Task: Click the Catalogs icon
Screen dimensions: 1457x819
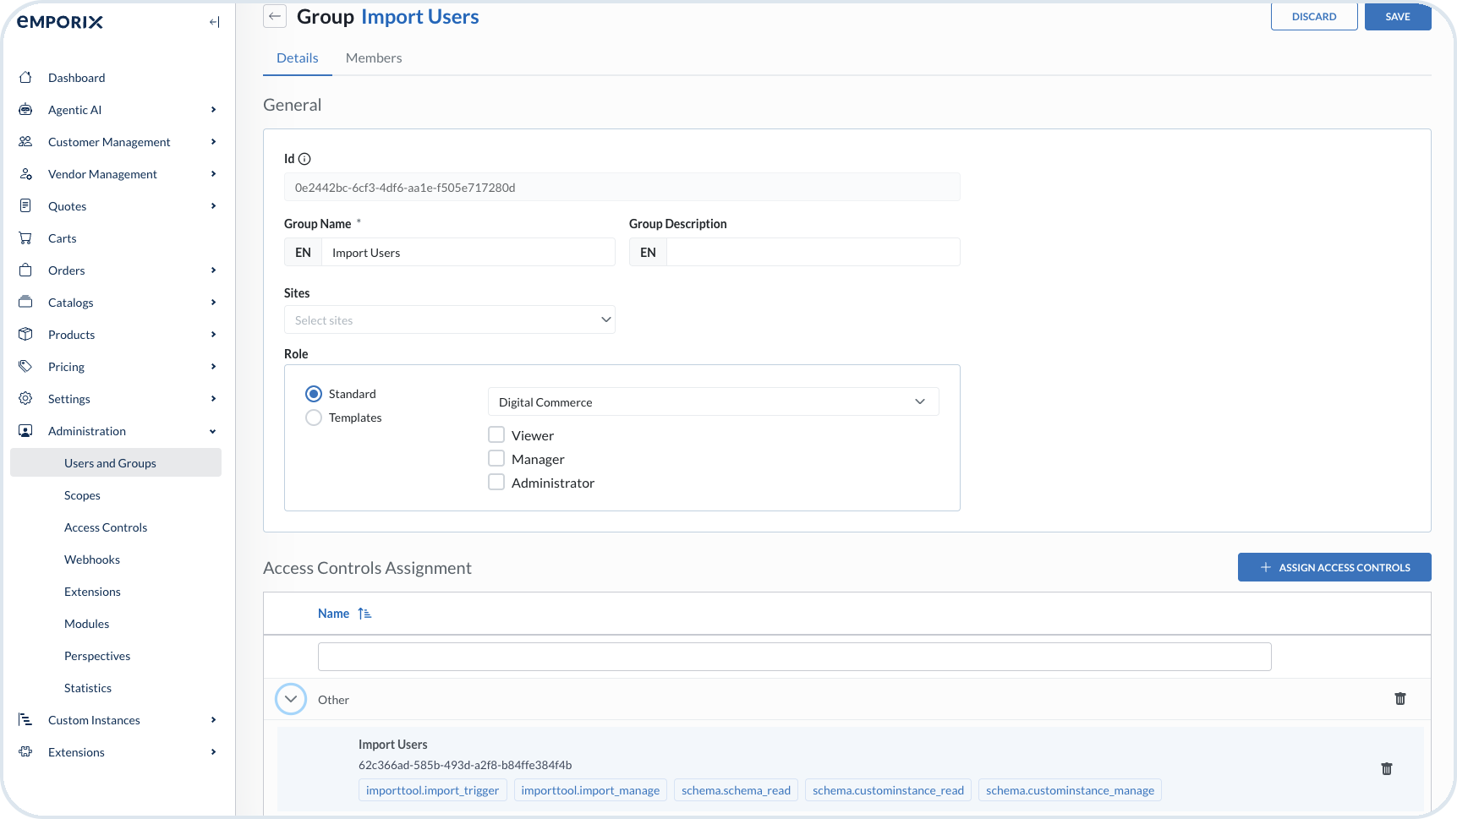Action: pos(25,302)
